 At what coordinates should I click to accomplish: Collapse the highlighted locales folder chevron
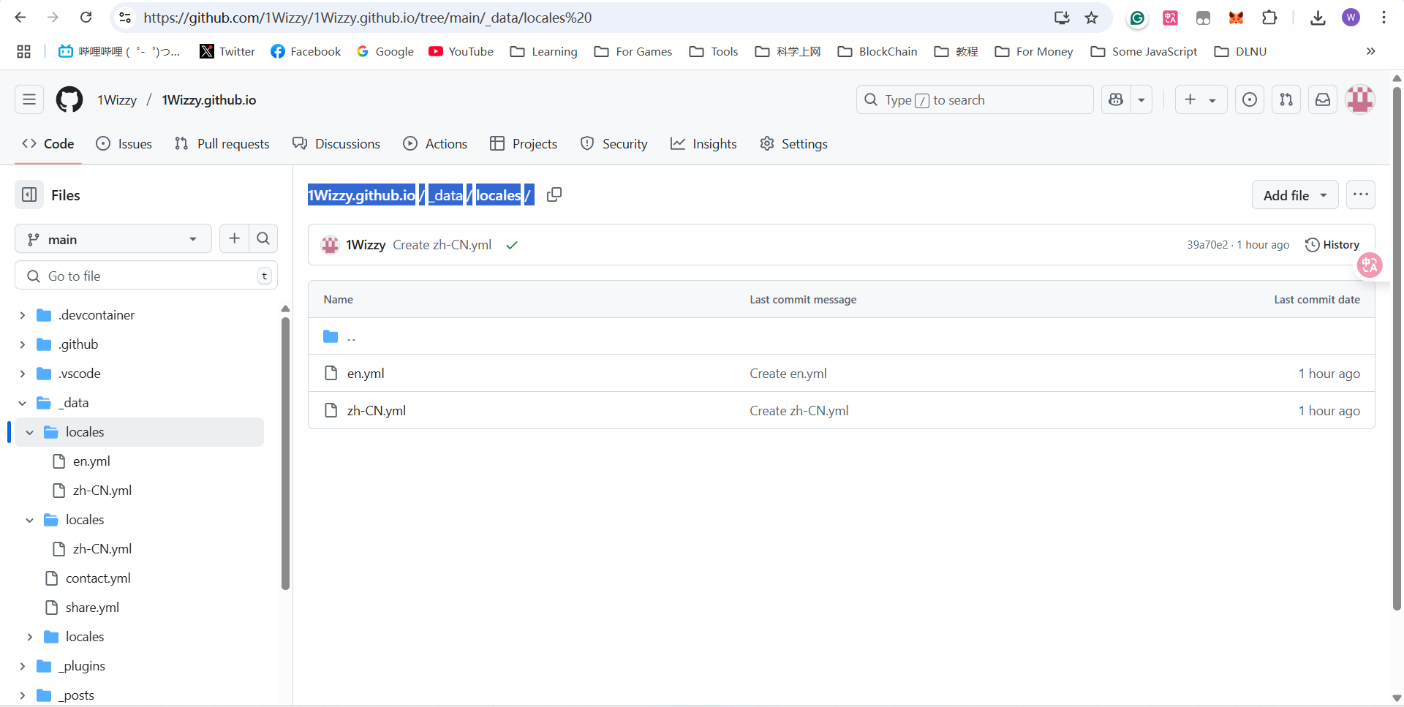coord(29,432)
